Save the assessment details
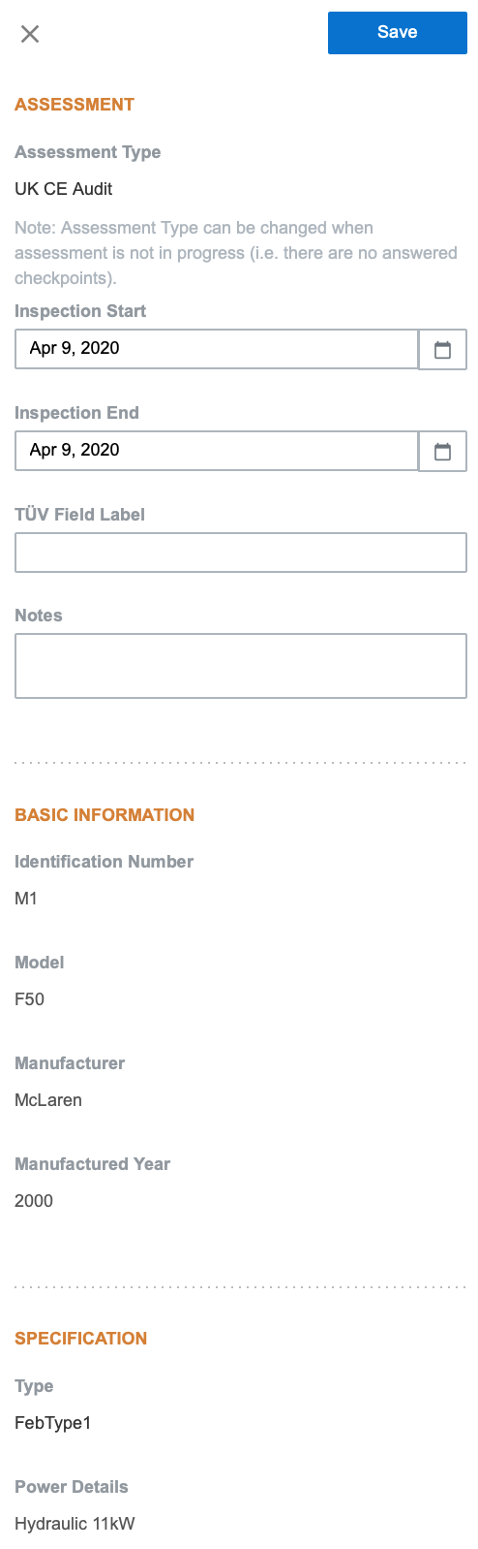 [398, 33]
